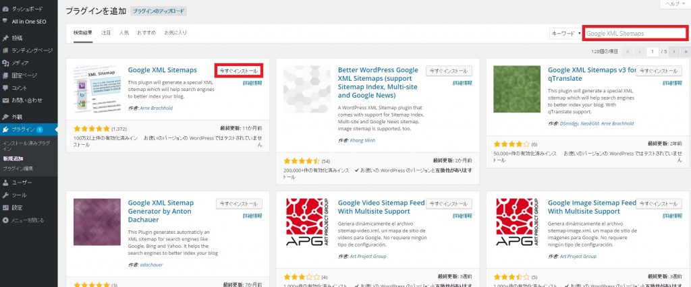Image resolution: width=691 pixels, height=287 pixels.
Task: Switch to the 注目 featured tab
Action: pyautogui.click(x=106, y=32)
